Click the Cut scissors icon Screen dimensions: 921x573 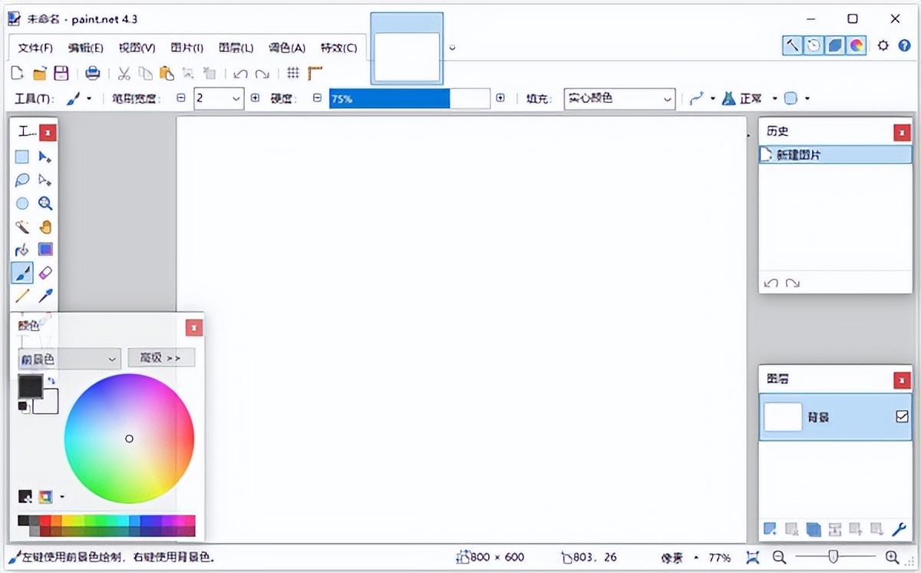coord(124,74)
